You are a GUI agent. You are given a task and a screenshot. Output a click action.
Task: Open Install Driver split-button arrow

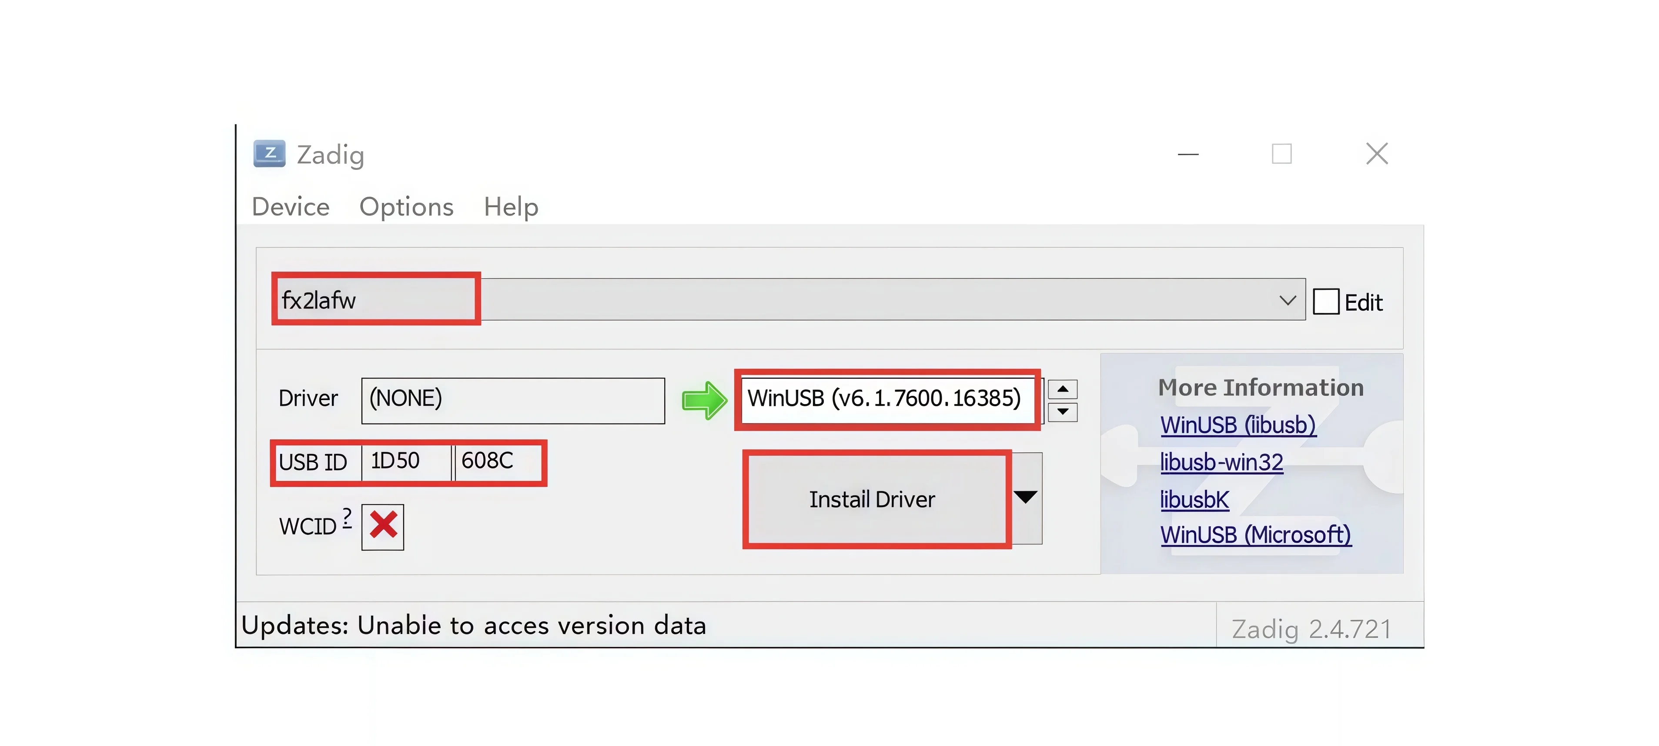coord(1026,498)
